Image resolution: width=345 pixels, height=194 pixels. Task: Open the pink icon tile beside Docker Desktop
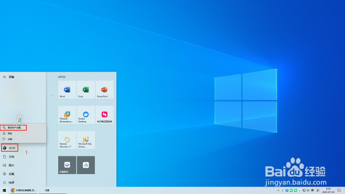pos(105,115)
